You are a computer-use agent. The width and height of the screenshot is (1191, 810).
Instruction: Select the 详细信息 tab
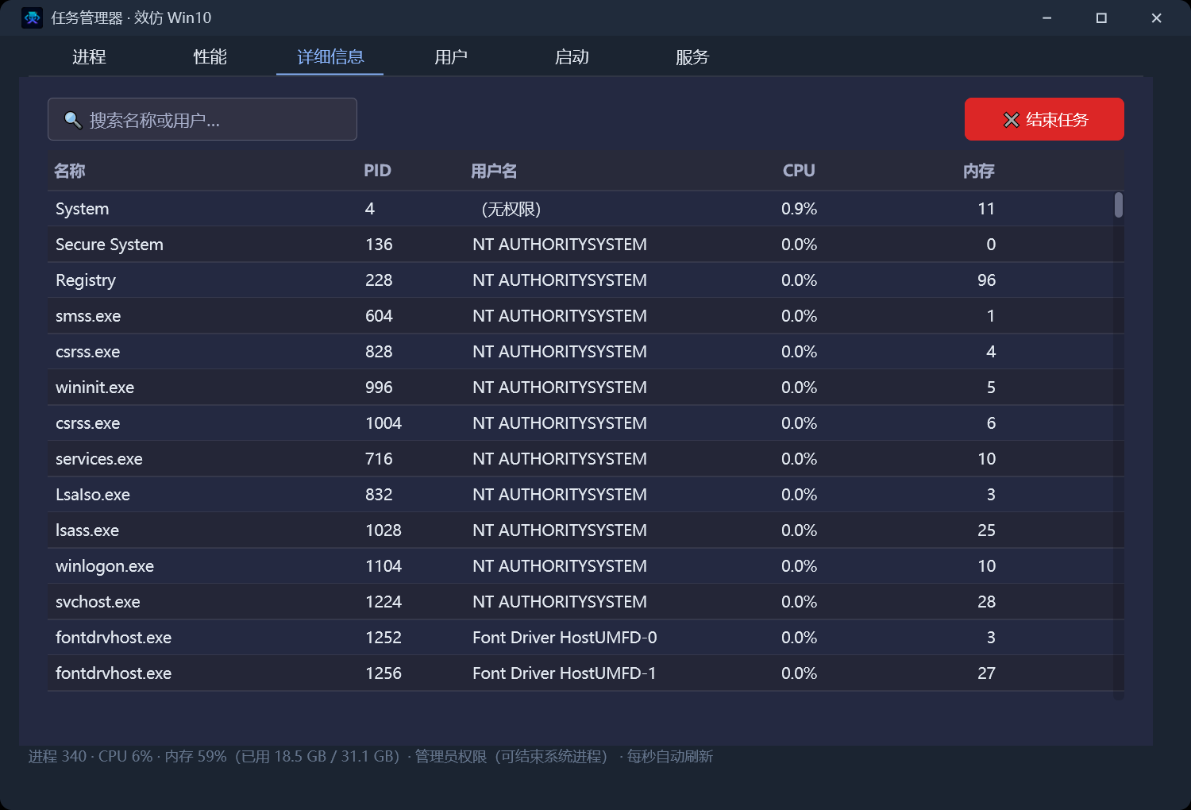pos(330,57)
